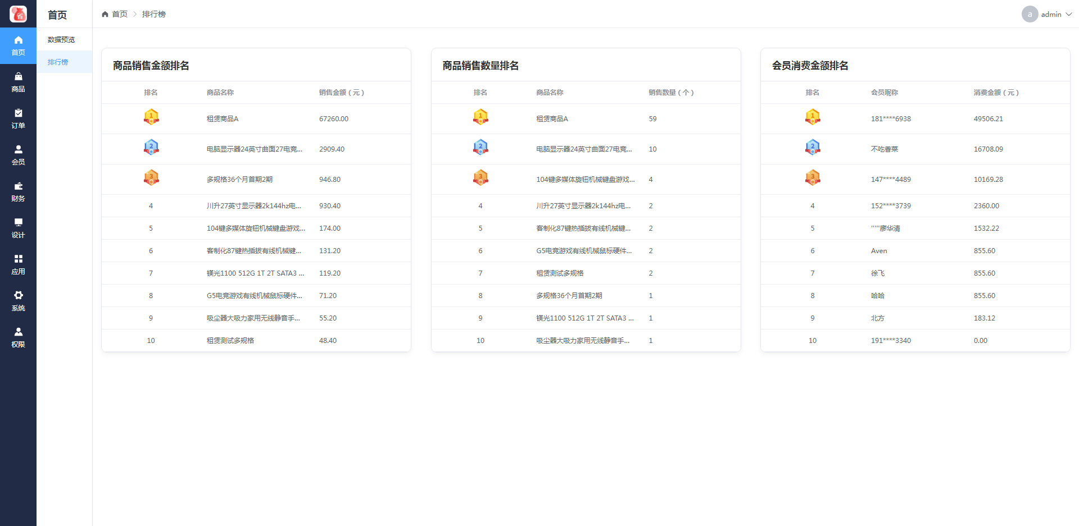
Task: Expand the admin user dropdown
Action: click(x=1068, y=15)
